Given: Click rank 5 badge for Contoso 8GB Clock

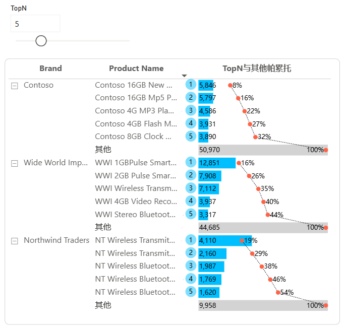Looking at the screenshot, I should (191, 136).
